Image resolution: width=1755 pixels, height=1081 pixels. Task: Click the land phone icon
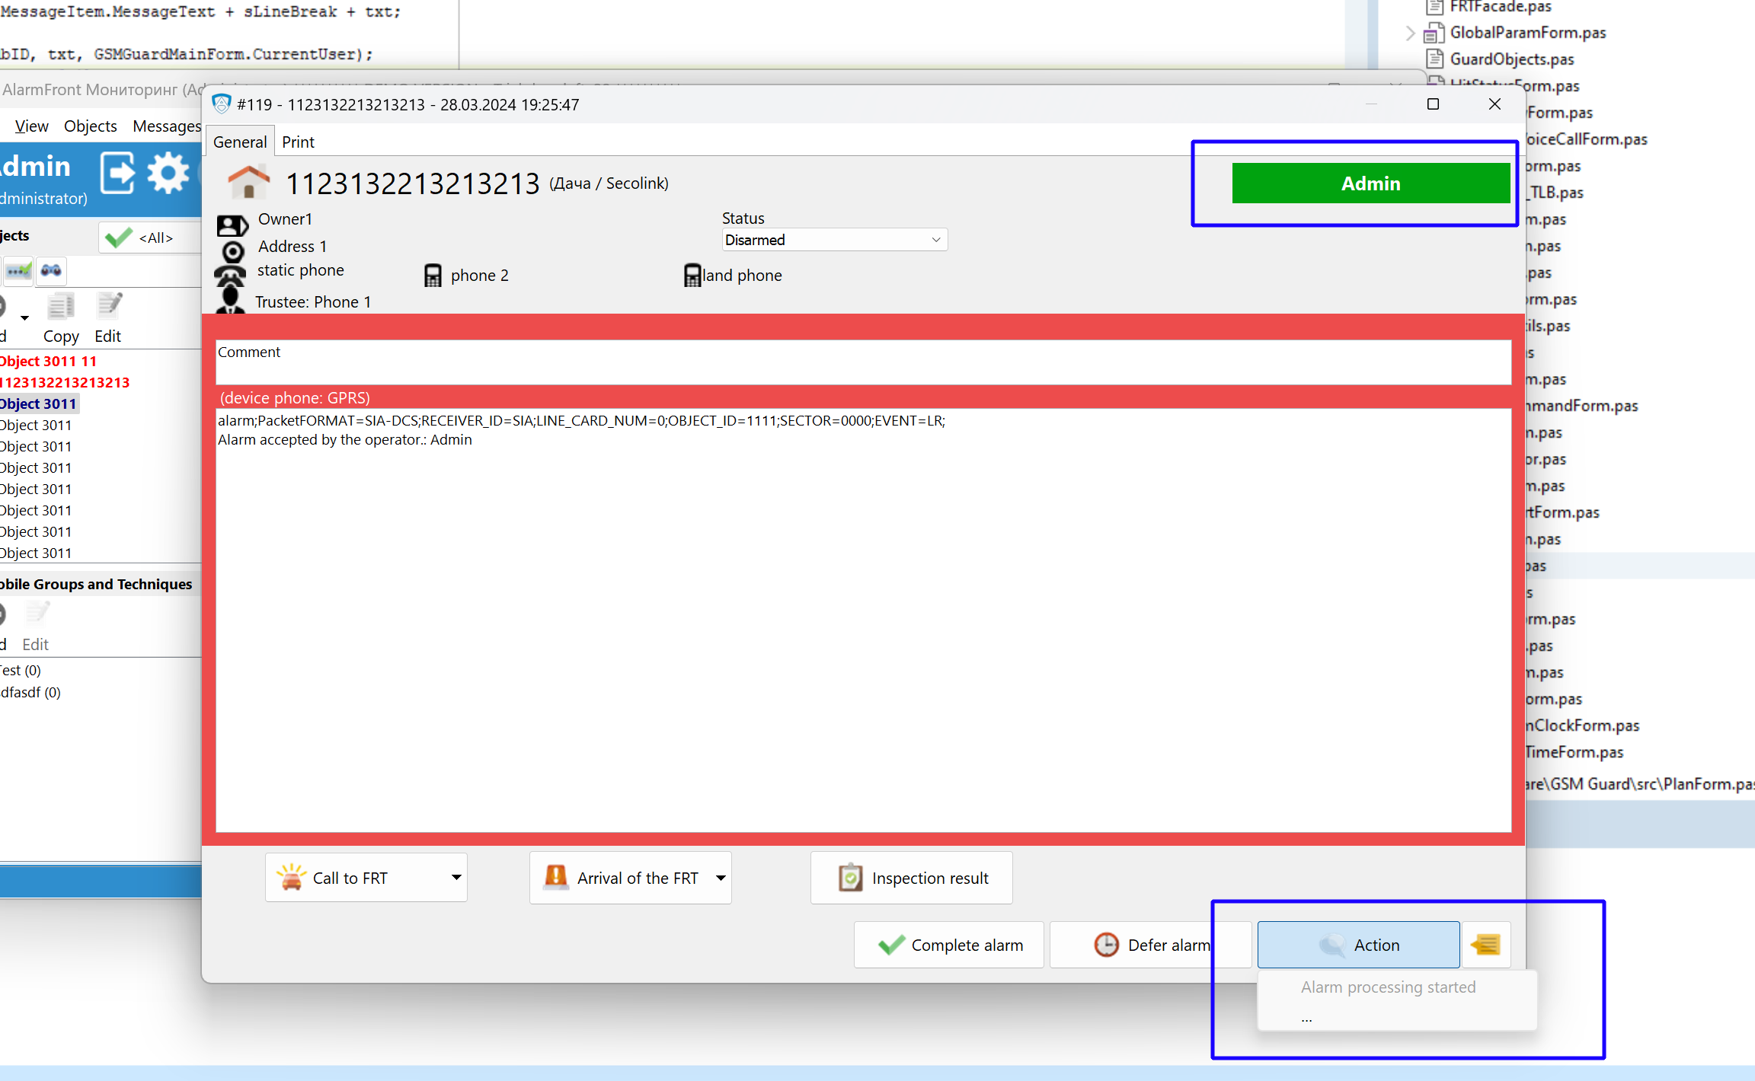[692, 276]
